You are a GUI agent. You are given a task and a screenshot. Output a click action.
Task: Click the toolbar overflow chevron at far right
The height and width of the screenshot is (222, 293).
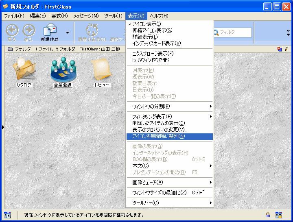pyautogui.click(x=288, y=32)
